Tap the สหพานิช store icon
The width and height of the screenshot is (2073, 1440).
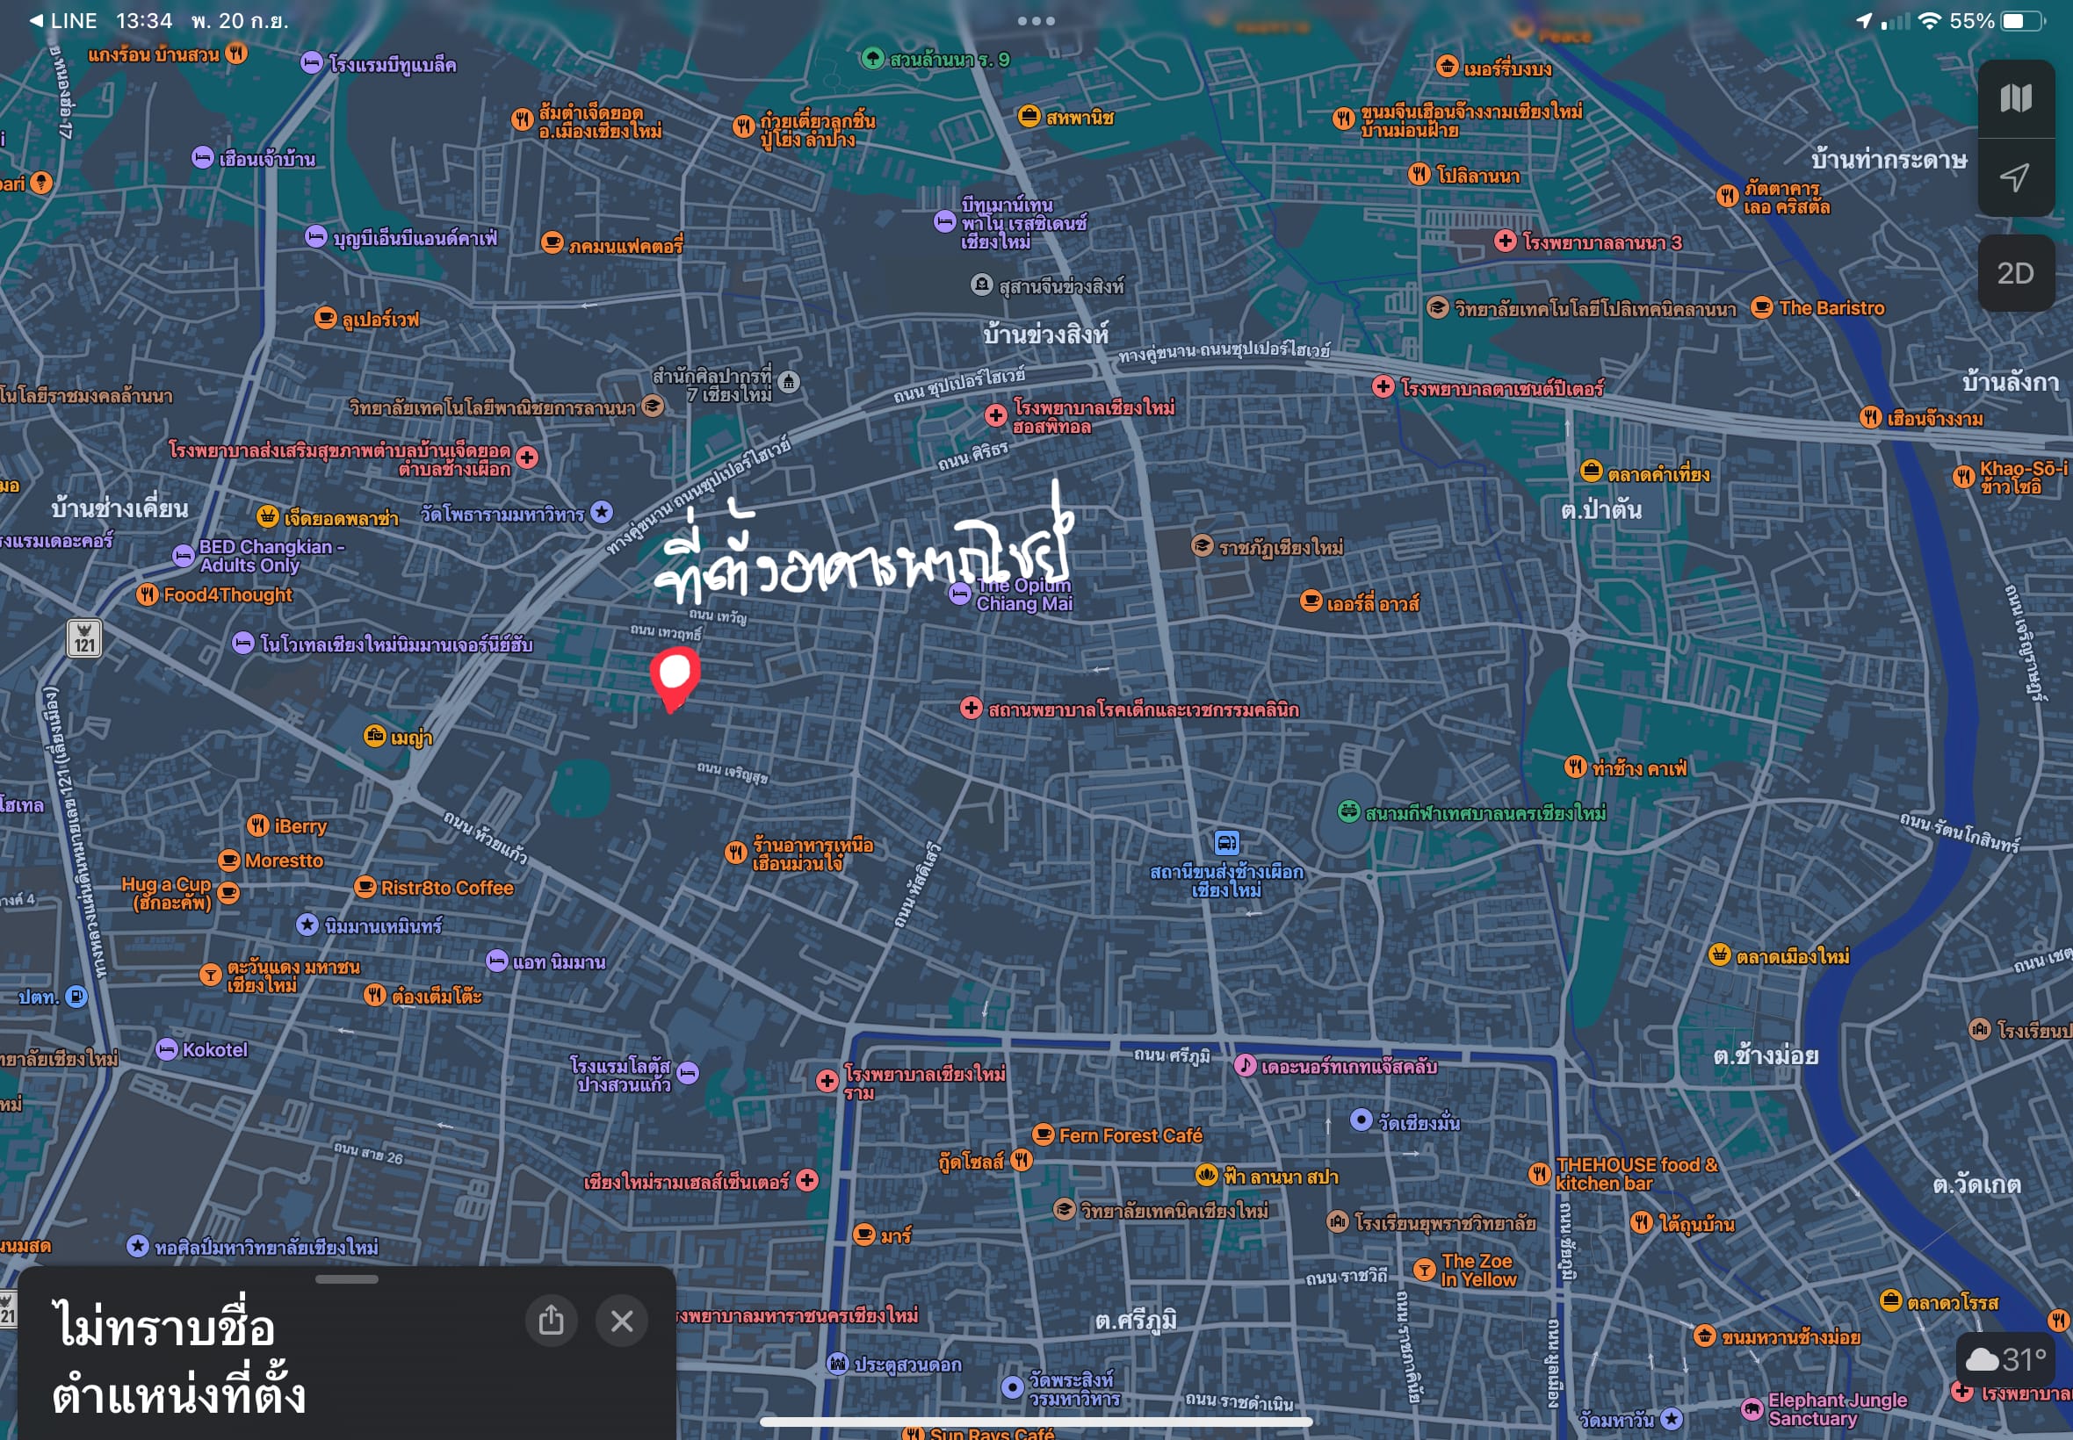pyautogui.click(x=1029, y=117)
